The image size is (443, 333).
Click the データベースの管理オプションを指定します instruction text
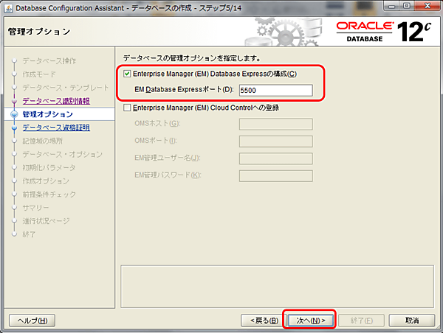click(192, 58)
